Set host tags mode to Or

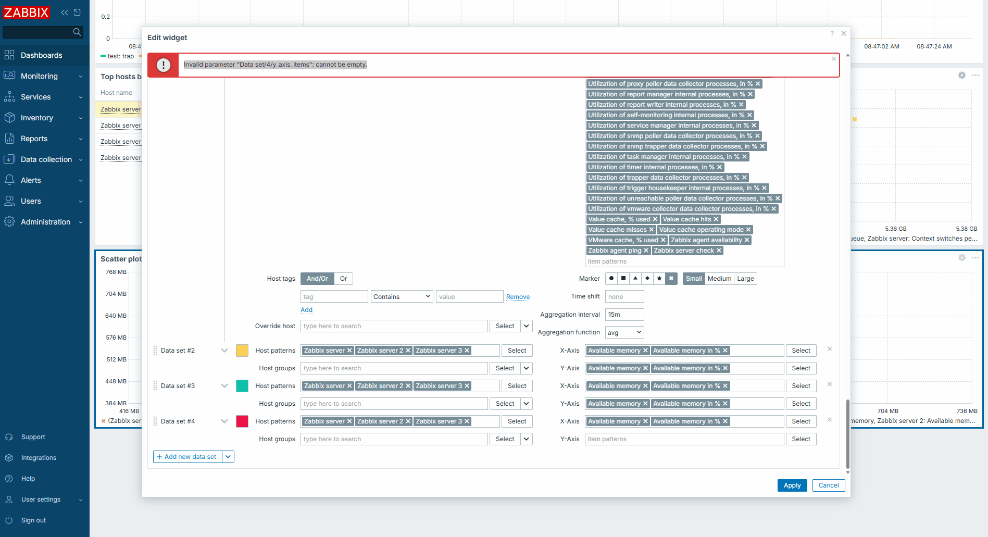coord(343,279)
